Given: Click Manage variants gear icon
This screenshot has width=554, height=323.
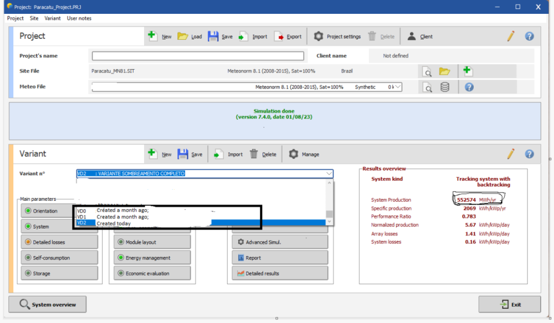Looking at the screenshot, I should click(294, 154).
